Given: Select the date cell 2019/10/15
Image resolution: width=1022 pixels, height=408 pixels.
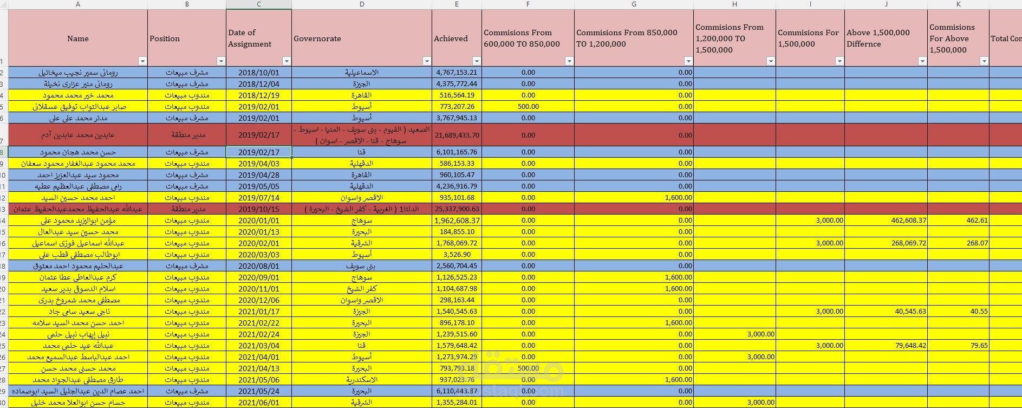Looking at the screenshot, I should [x=259, y=209].
